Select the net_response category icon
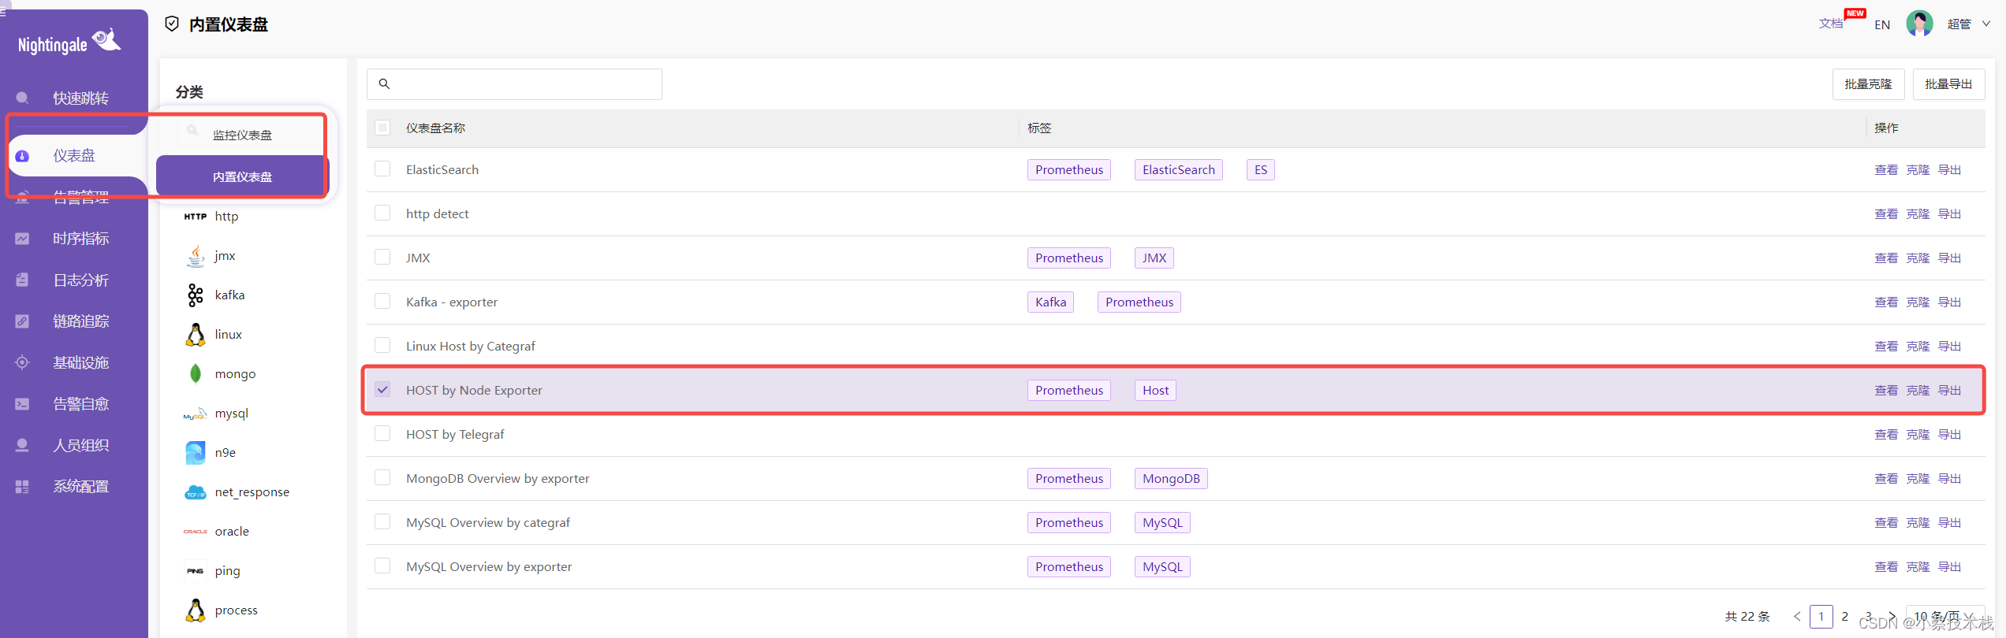Image resolution: width=2006 pixels, height=638 pixels. (195, 492)
